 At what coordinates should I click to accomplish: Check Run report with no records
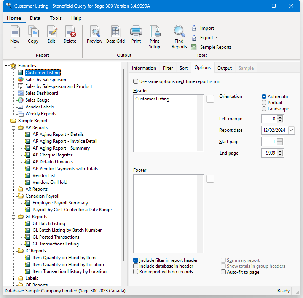tap(136, 272)
